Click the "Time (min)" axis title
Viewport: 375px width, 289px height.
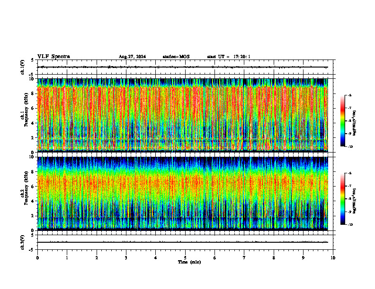pyautogui.click(x=189, y=262)
